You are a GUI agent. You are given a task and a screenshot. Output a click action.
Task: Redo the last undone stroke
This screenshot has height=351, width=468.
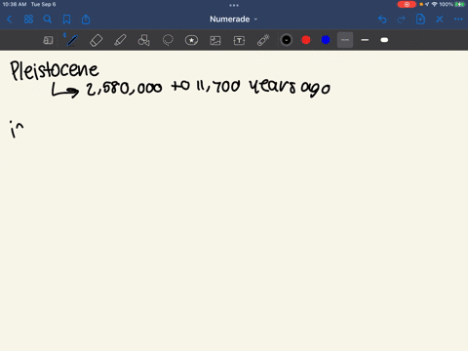pos(402,19)
